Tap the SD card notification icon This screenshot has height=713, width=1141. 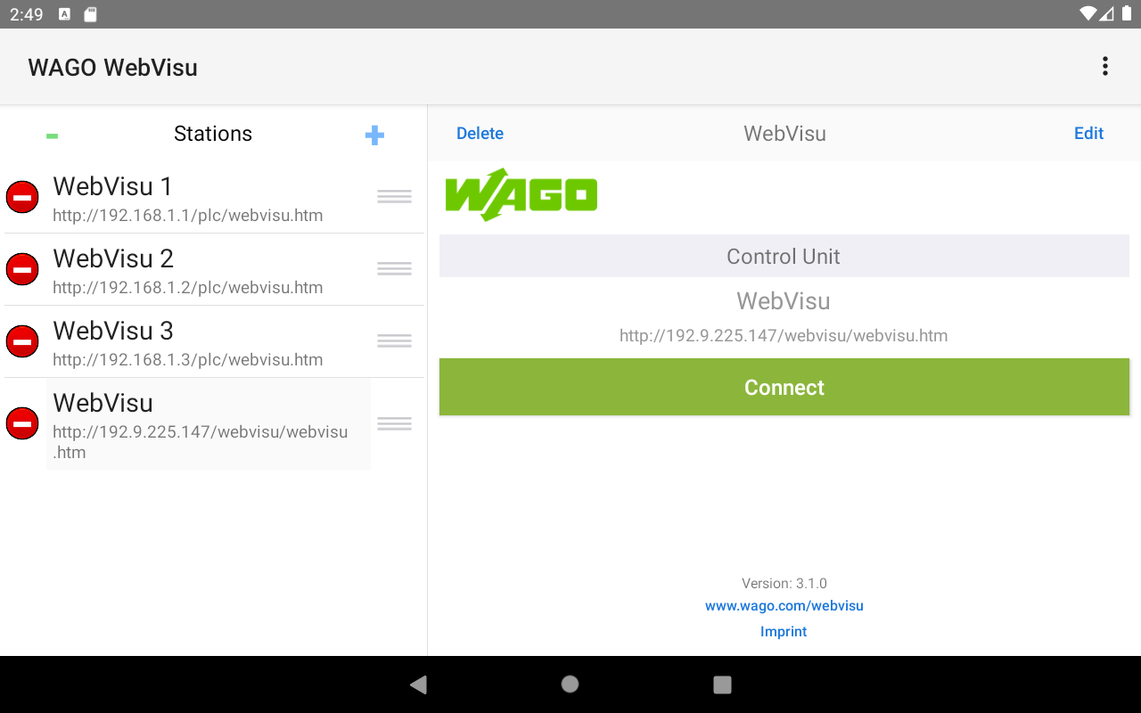point(90,14)
